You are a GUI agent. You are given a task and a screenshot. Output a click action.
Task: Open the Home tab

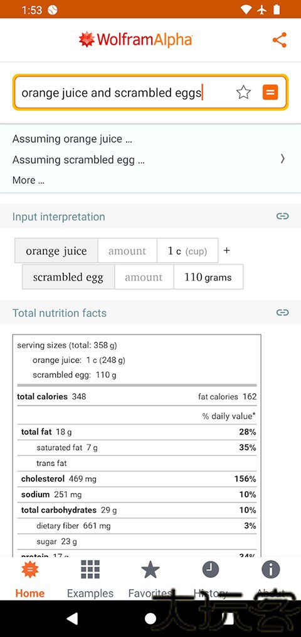click(x=29, y=579)
